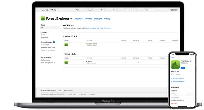Open the Apps menu in top navigation
Screen dimensions: 204x110
click(x=78, y=10)
